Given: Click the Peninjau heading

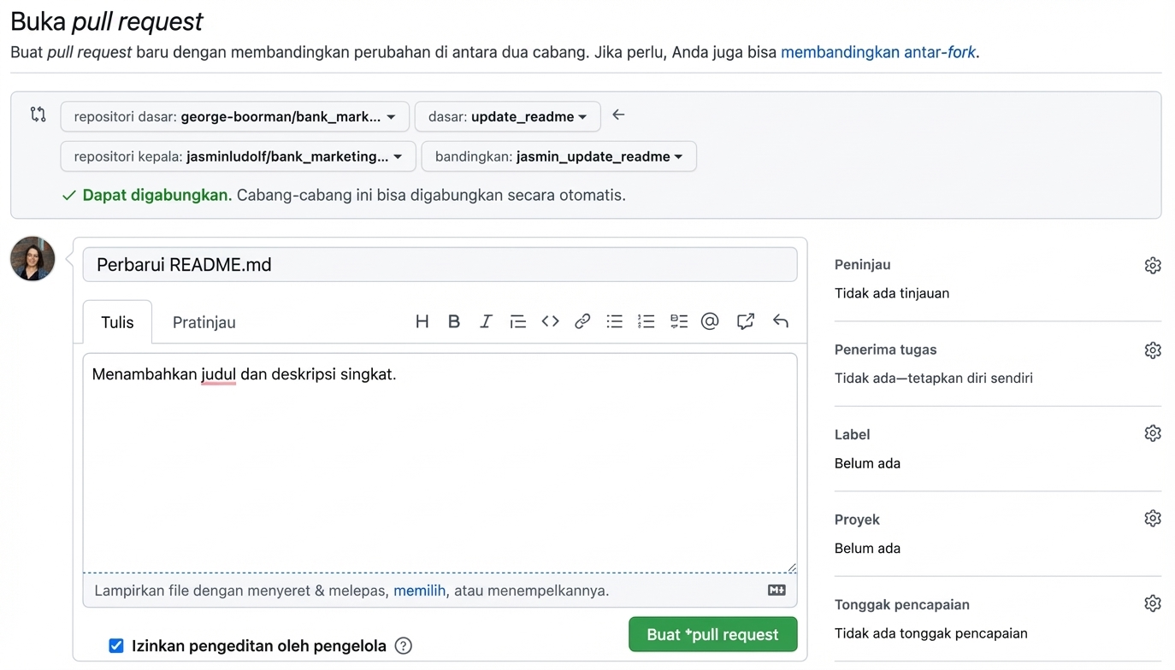Looking at the screenshot, I should click(x=863, y=265).
